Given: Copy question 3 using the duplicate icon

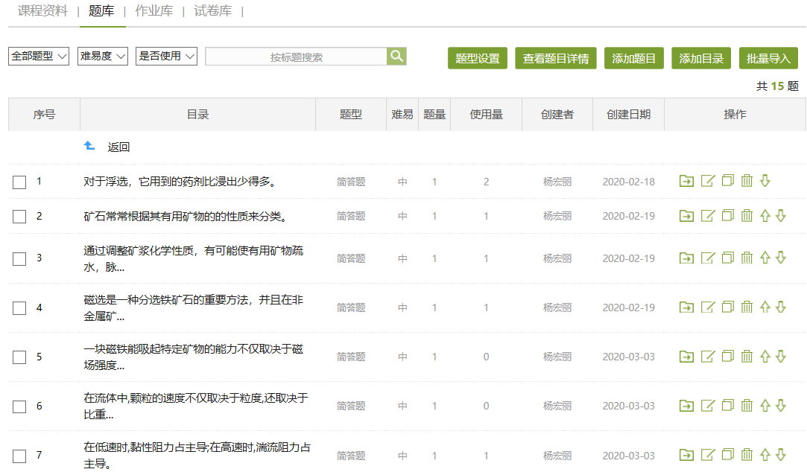Looking at the screenshot, I should click(x=727, y=258).
